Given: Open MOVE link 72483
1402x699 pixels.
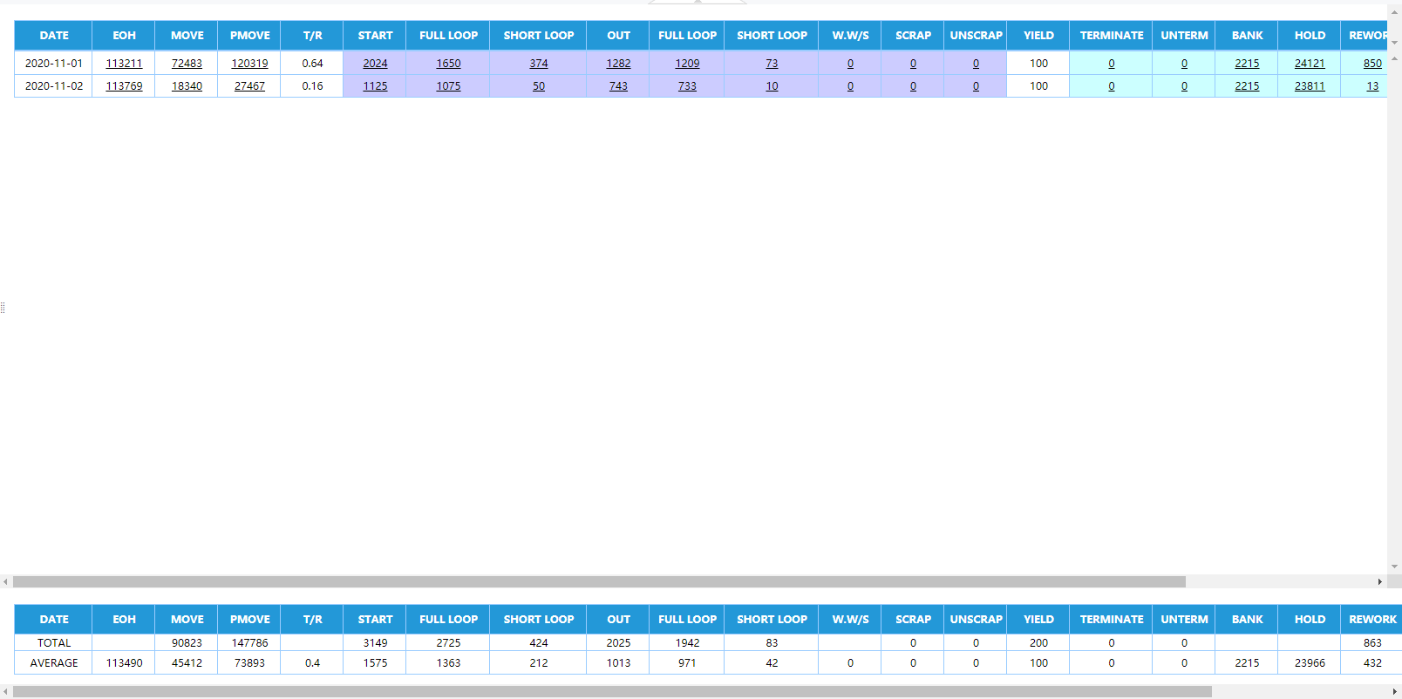Looking at the screenshot, I should pos(187,64).
